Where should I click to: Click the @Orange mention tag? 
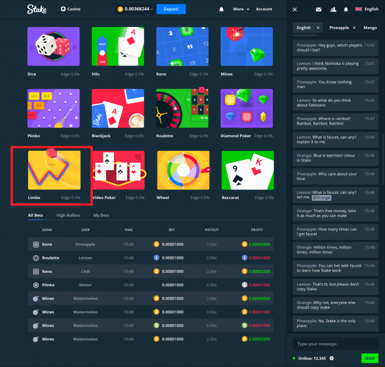click(x=321, y=198)
